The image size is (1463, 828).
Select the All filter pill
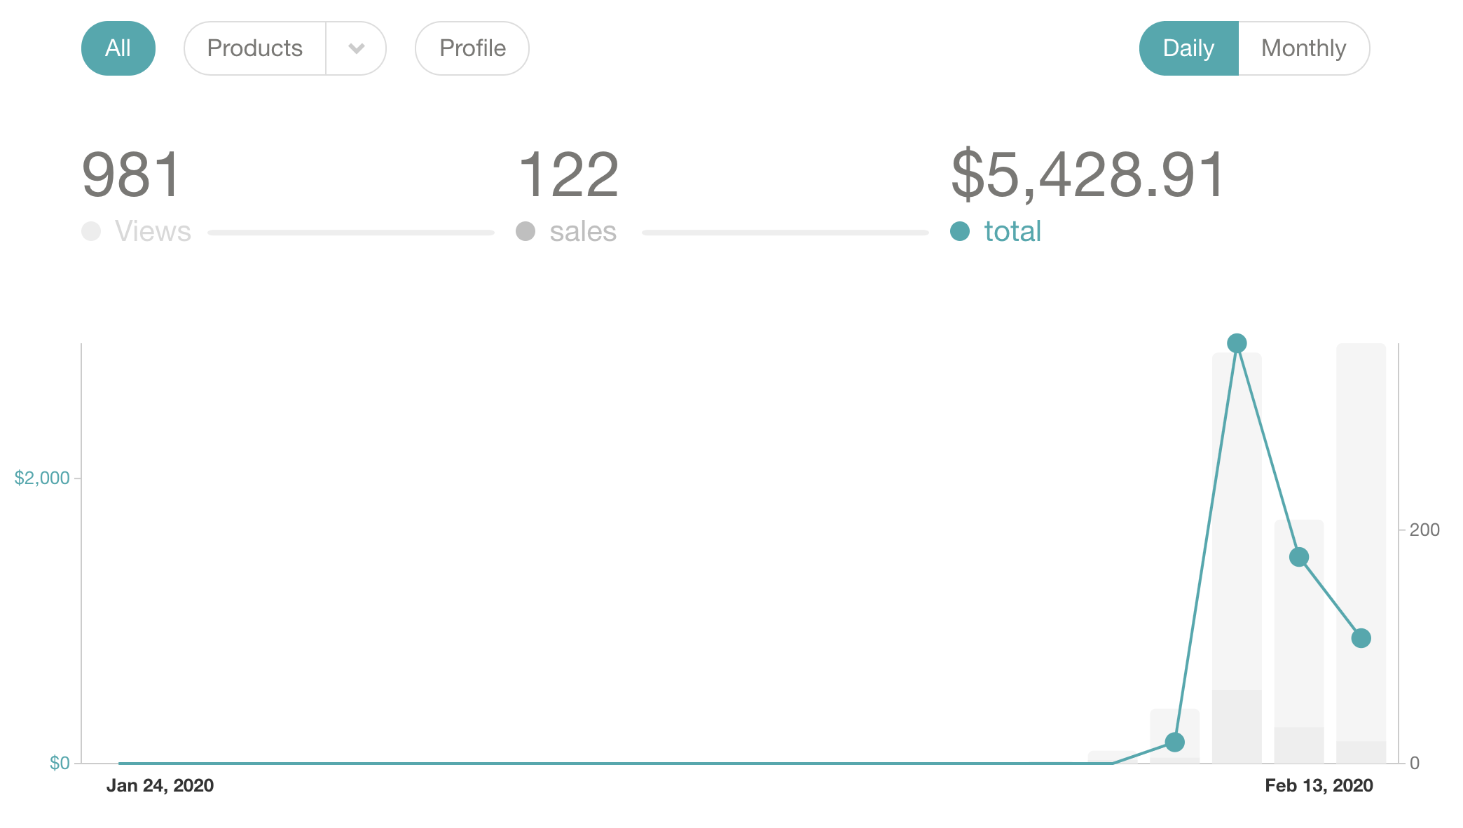(x=118, y=48)
